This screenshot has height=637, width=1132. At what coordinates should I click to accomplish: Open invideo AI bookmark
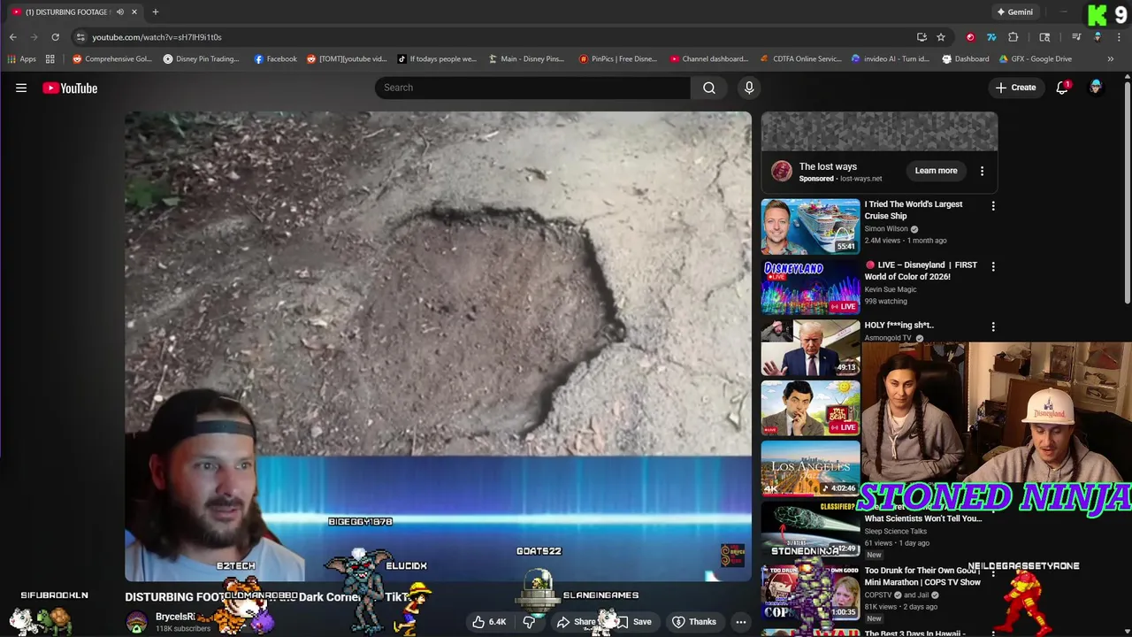point(891,59)
